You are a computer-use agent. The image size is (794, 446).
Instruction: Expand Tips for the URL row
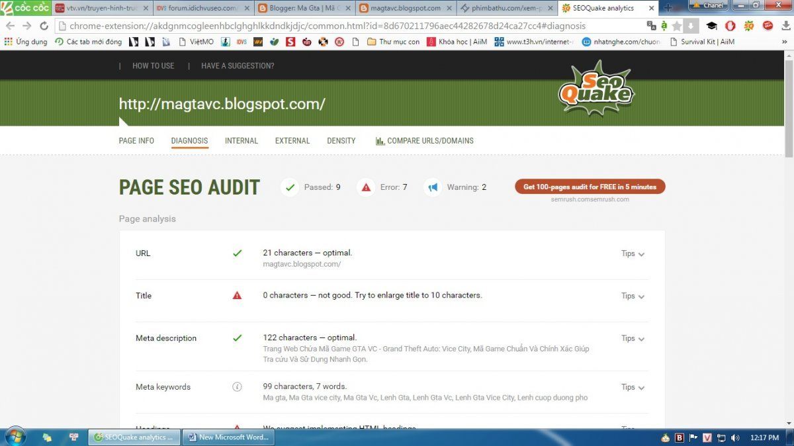click(633, 253)
